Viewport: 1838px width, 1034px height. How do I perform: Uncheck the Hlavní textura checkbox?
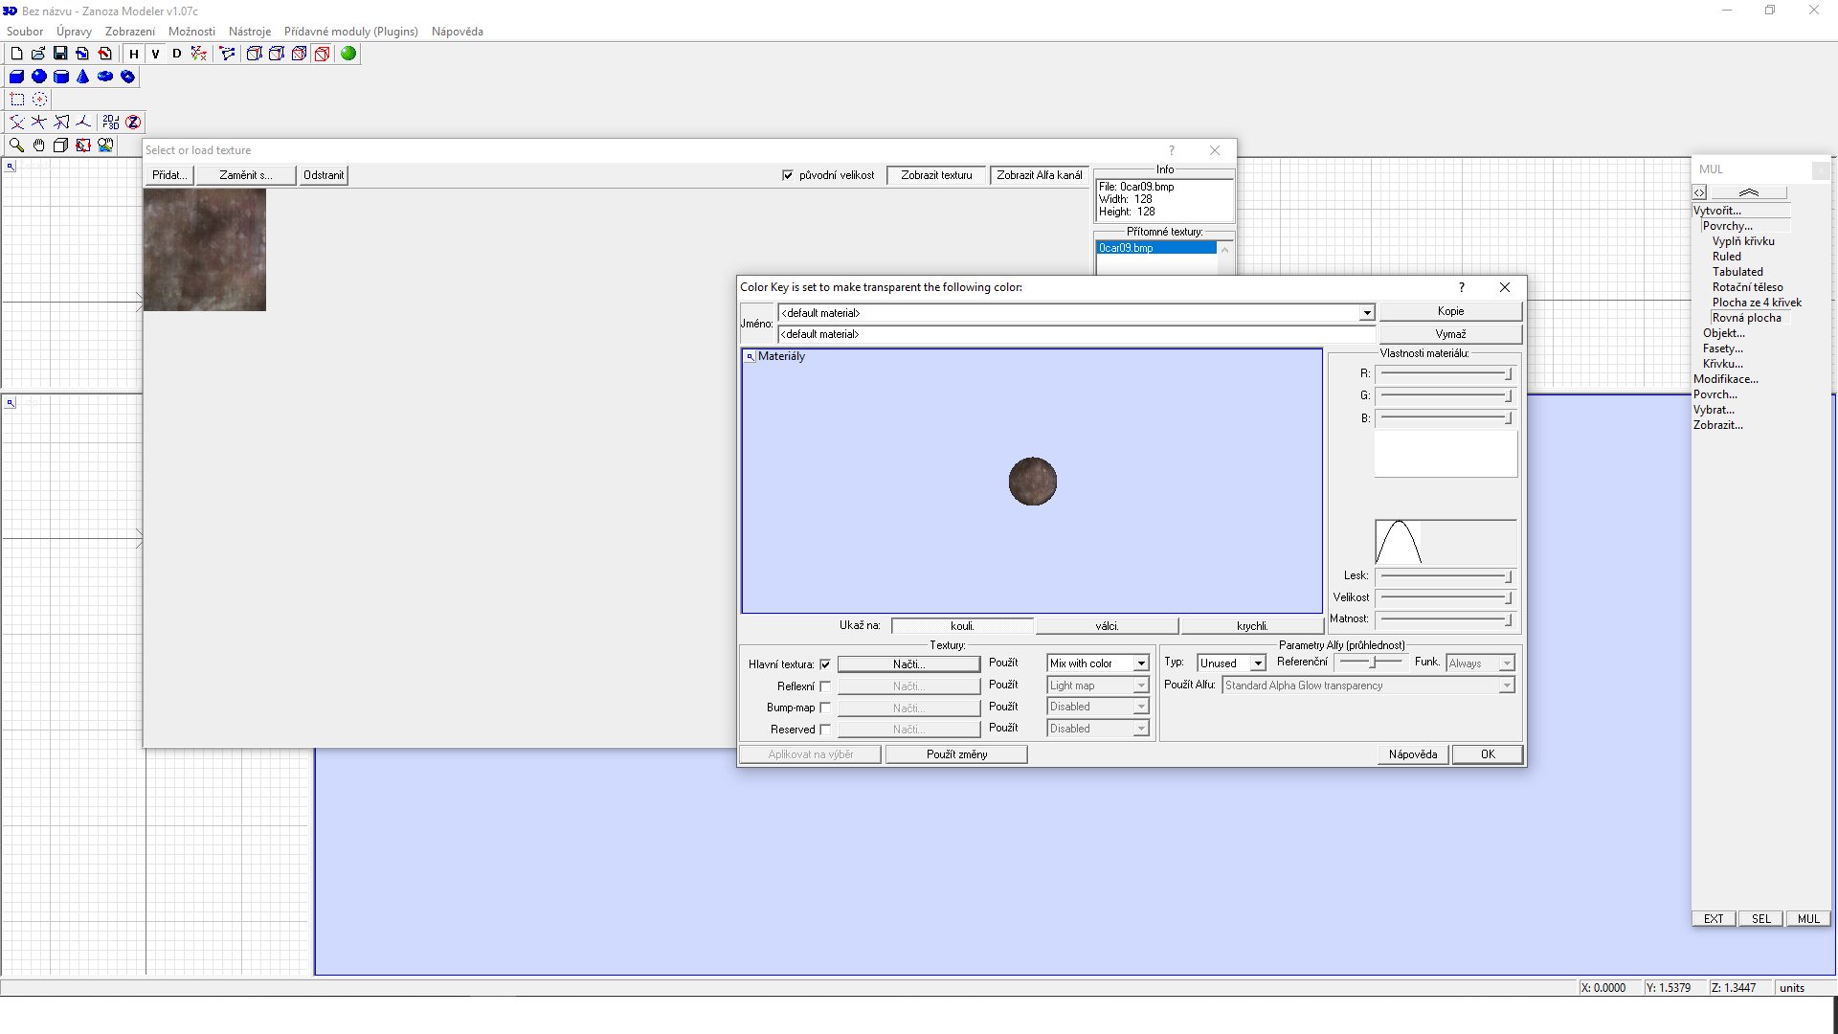pos(825,664)
